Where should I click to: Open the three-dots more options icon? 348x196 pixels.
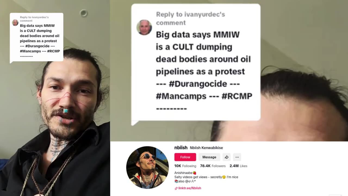[237, 157]
